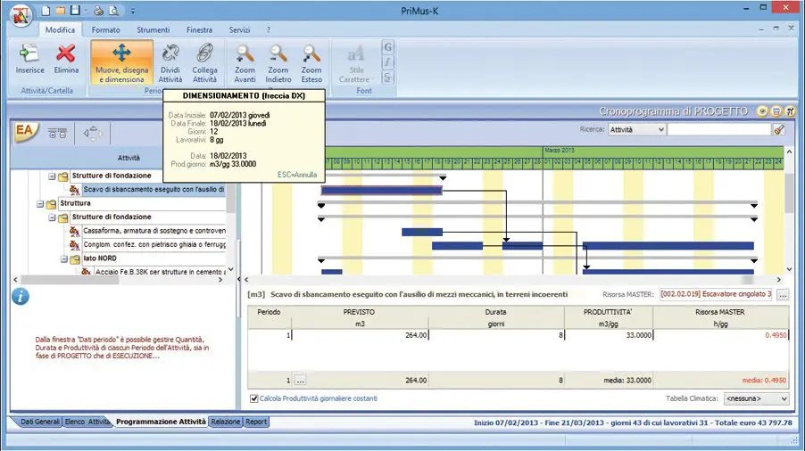Image resolution: width=805 pixels, height=451 pixels.
Task: Click the Inserisce activity button
Action: click(29, 61)
